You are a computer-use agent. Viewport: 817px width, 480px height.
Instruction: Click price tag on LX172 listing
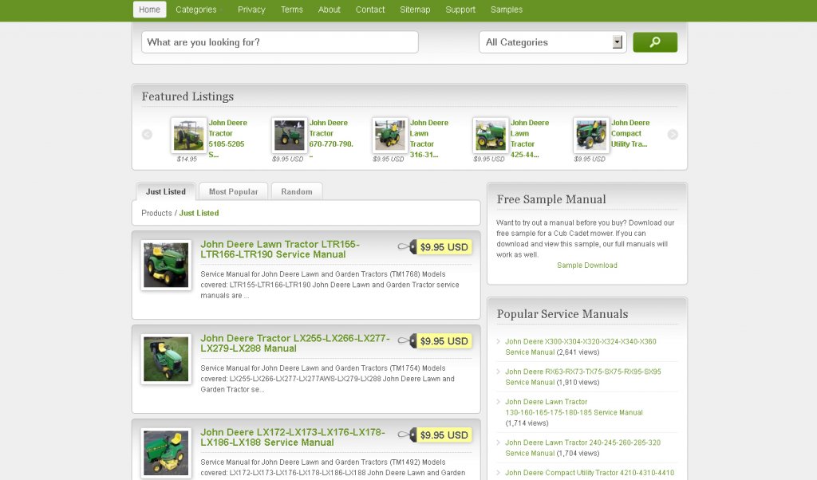click(435, 435)
